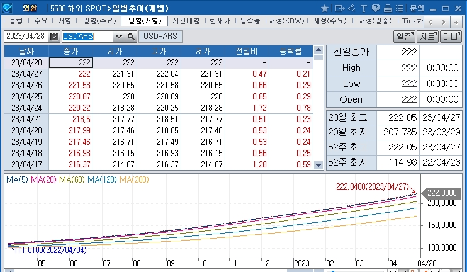This screenshot has width=467, height=272.
Task: Open the USDARS symbol dropdown arrow
Action: [x=119, y=37]
